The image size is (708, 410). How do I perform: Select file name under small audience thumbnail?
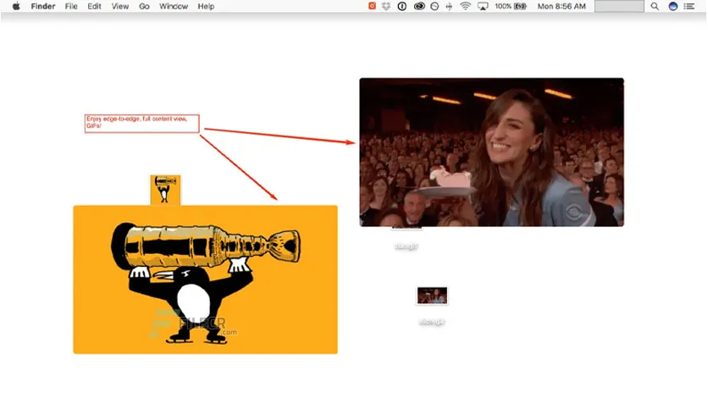(432, 322)
